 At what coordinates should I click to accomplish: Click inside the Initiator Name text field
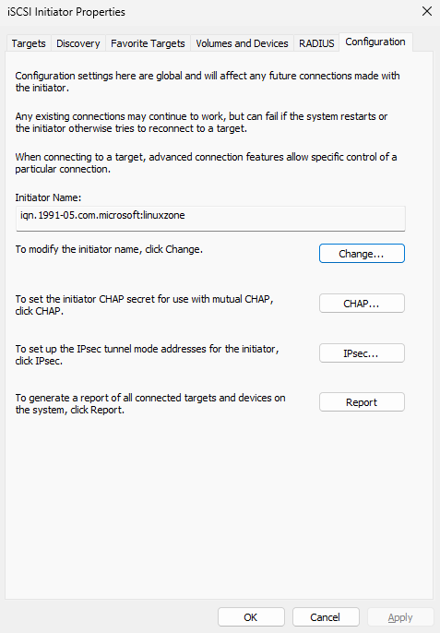210,219
